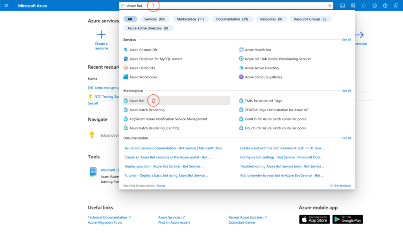The image size is (403, 233).
Task: Click Change next to Searching all subscriptions
Action: (161, 185)
